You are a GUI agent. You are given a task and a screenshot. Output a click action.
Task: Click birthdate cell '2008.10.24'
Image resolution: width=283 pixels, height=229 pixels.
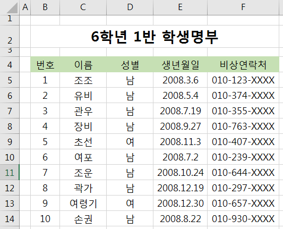(181, 172)
